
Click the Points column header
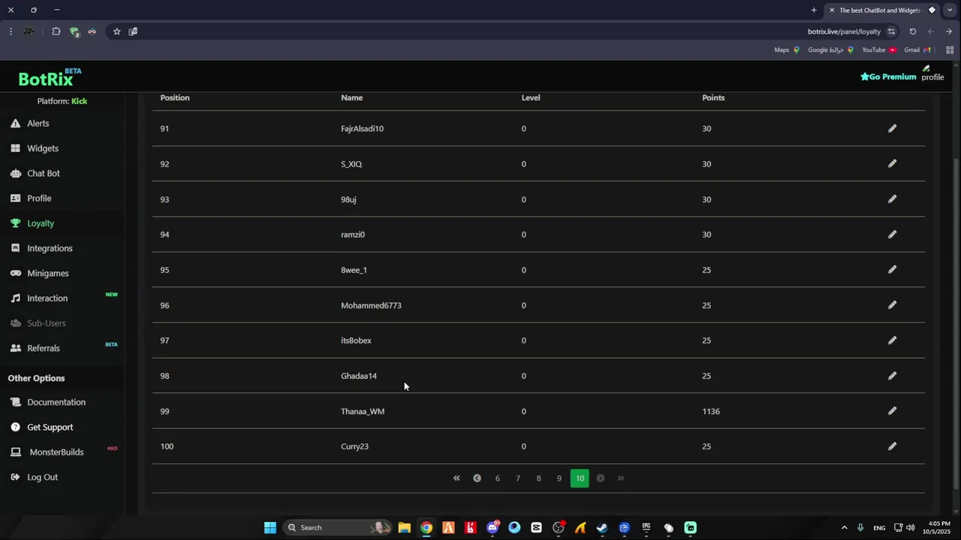pos(713,97)
